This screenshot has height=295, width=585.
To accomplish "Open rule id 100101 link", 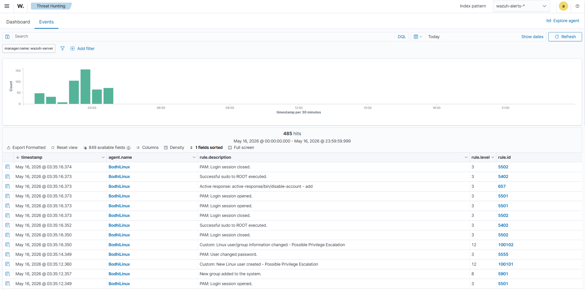I will (x=505, y=264).
